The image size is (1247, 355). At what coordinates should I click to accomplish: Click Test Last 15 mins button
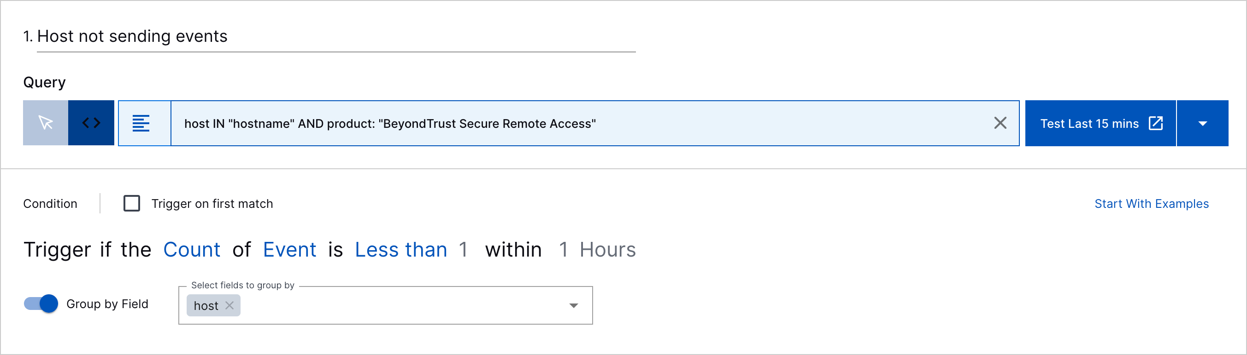tap(1100, 123)
